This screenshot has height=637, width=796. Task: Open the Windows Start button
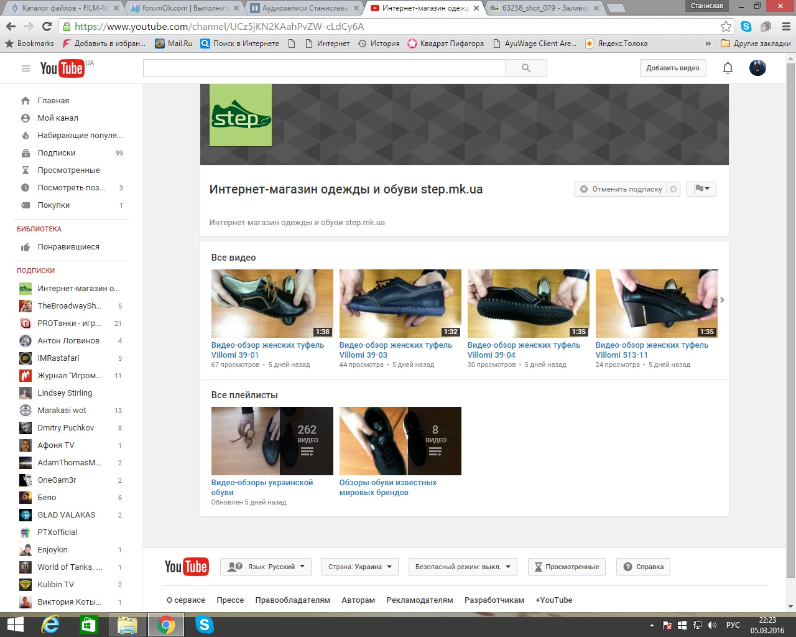tap(15, 625)
